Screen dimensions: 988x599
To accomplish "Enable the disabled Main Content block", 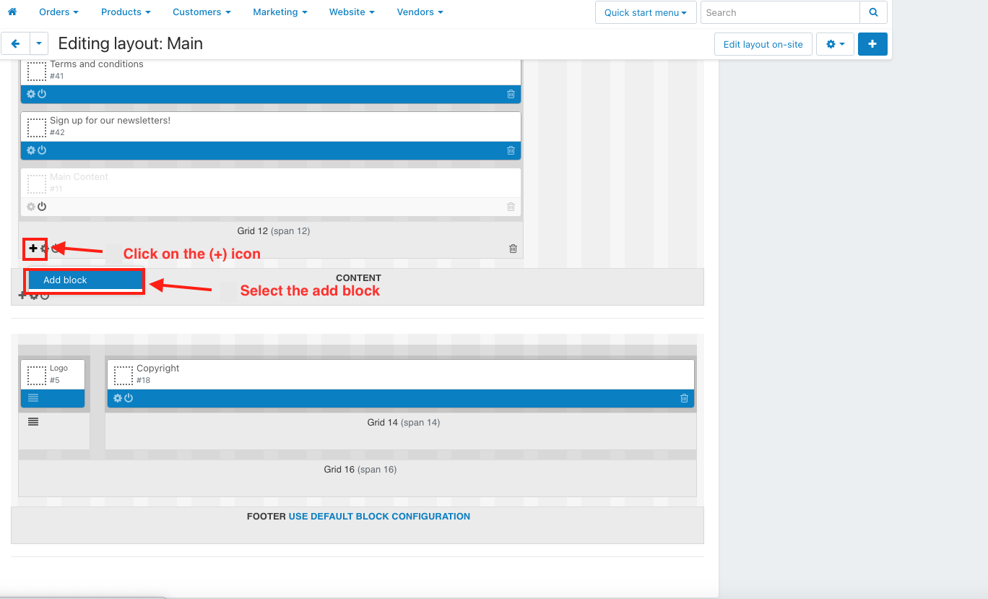I will coord(42,207).
